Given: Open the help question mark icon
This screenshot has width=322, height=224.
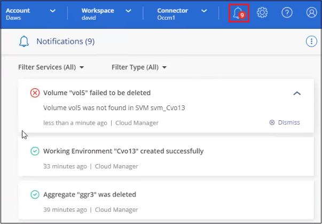Looking at the screenshot, I should click(x=287, y=13).
